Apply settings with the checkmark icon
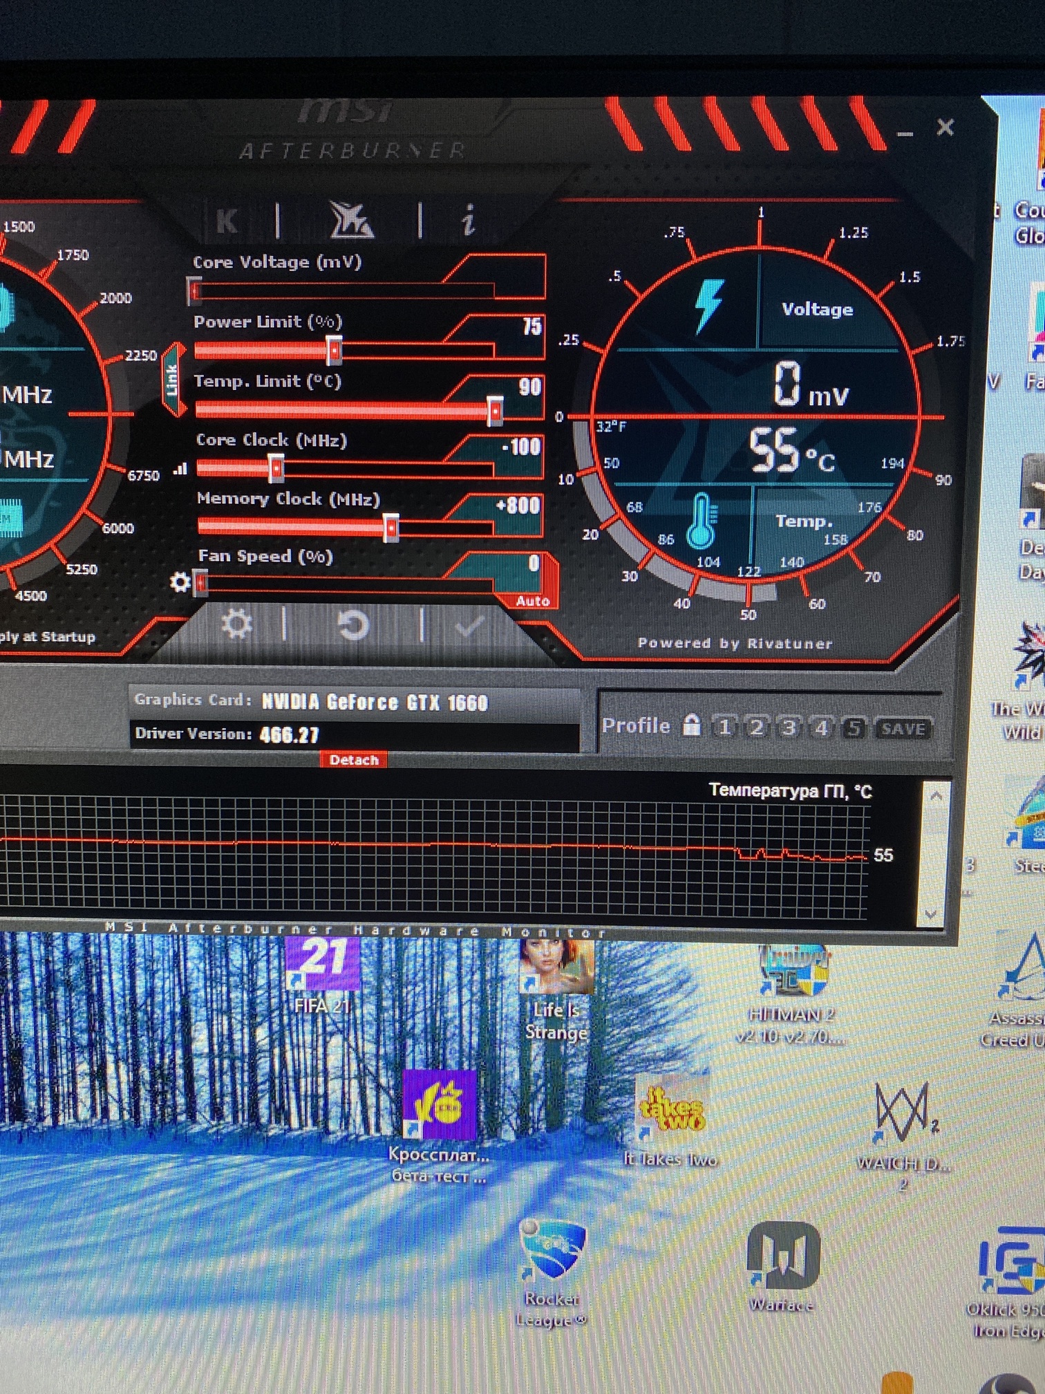1045x1394 pixels. (469, 626)
